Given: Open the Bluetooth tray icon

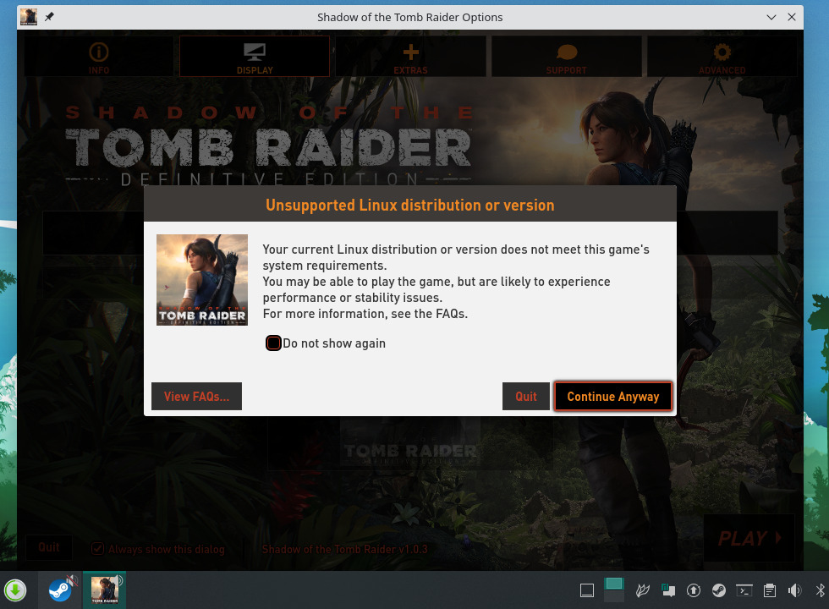Looking at the screenshot, I should tap(820, 590).
